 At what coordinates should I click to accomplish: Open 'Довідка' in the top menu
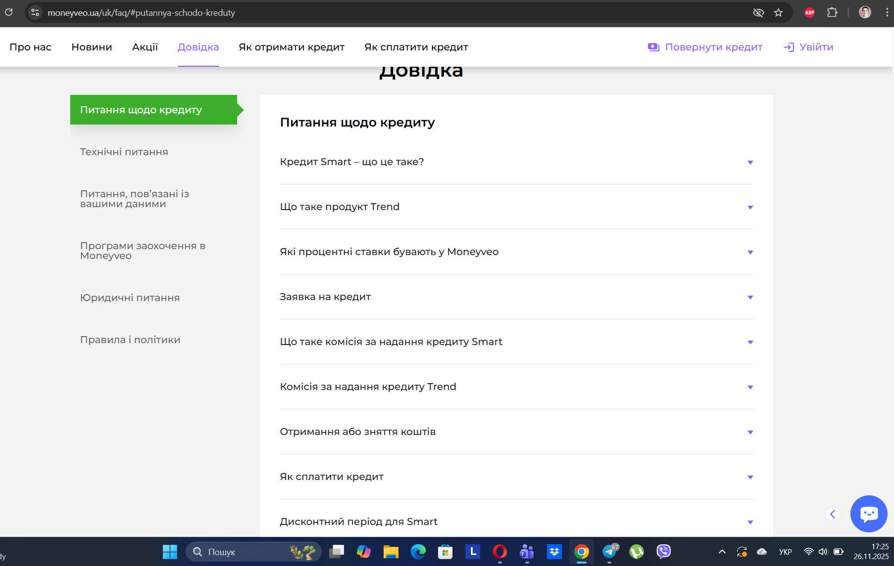[198, 47]
